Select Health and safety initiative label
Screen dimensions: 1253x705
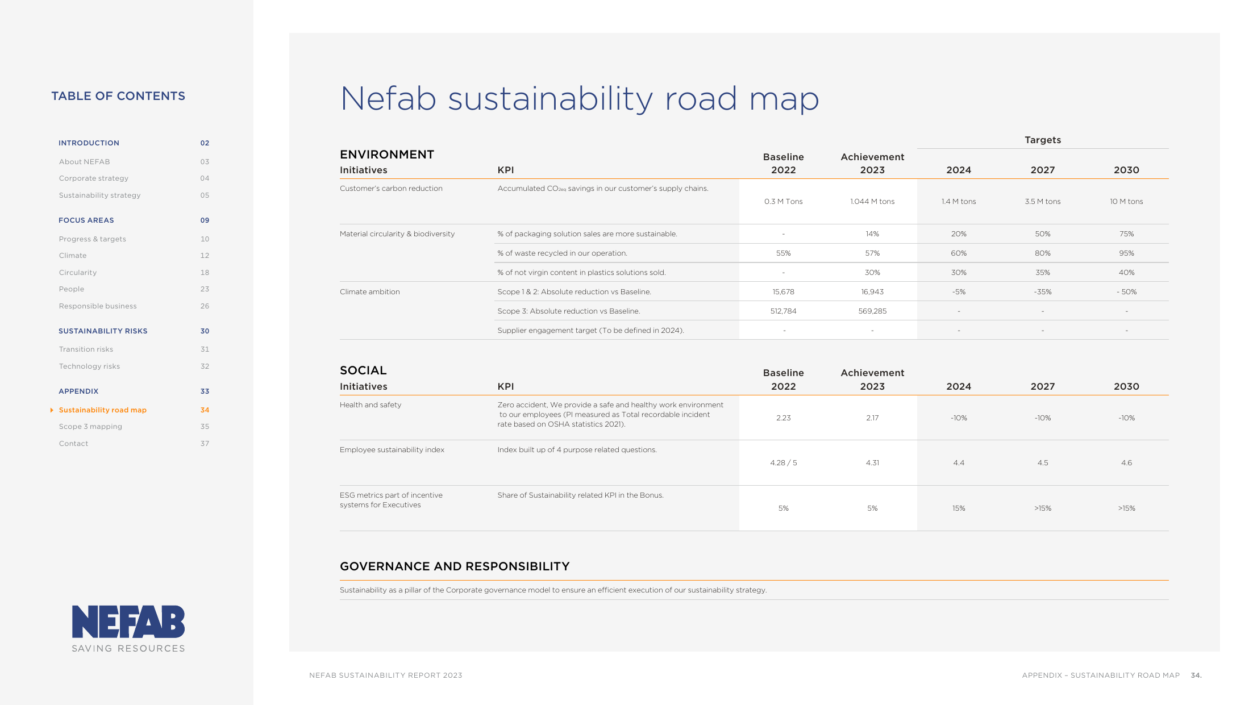tap(371, 405)
